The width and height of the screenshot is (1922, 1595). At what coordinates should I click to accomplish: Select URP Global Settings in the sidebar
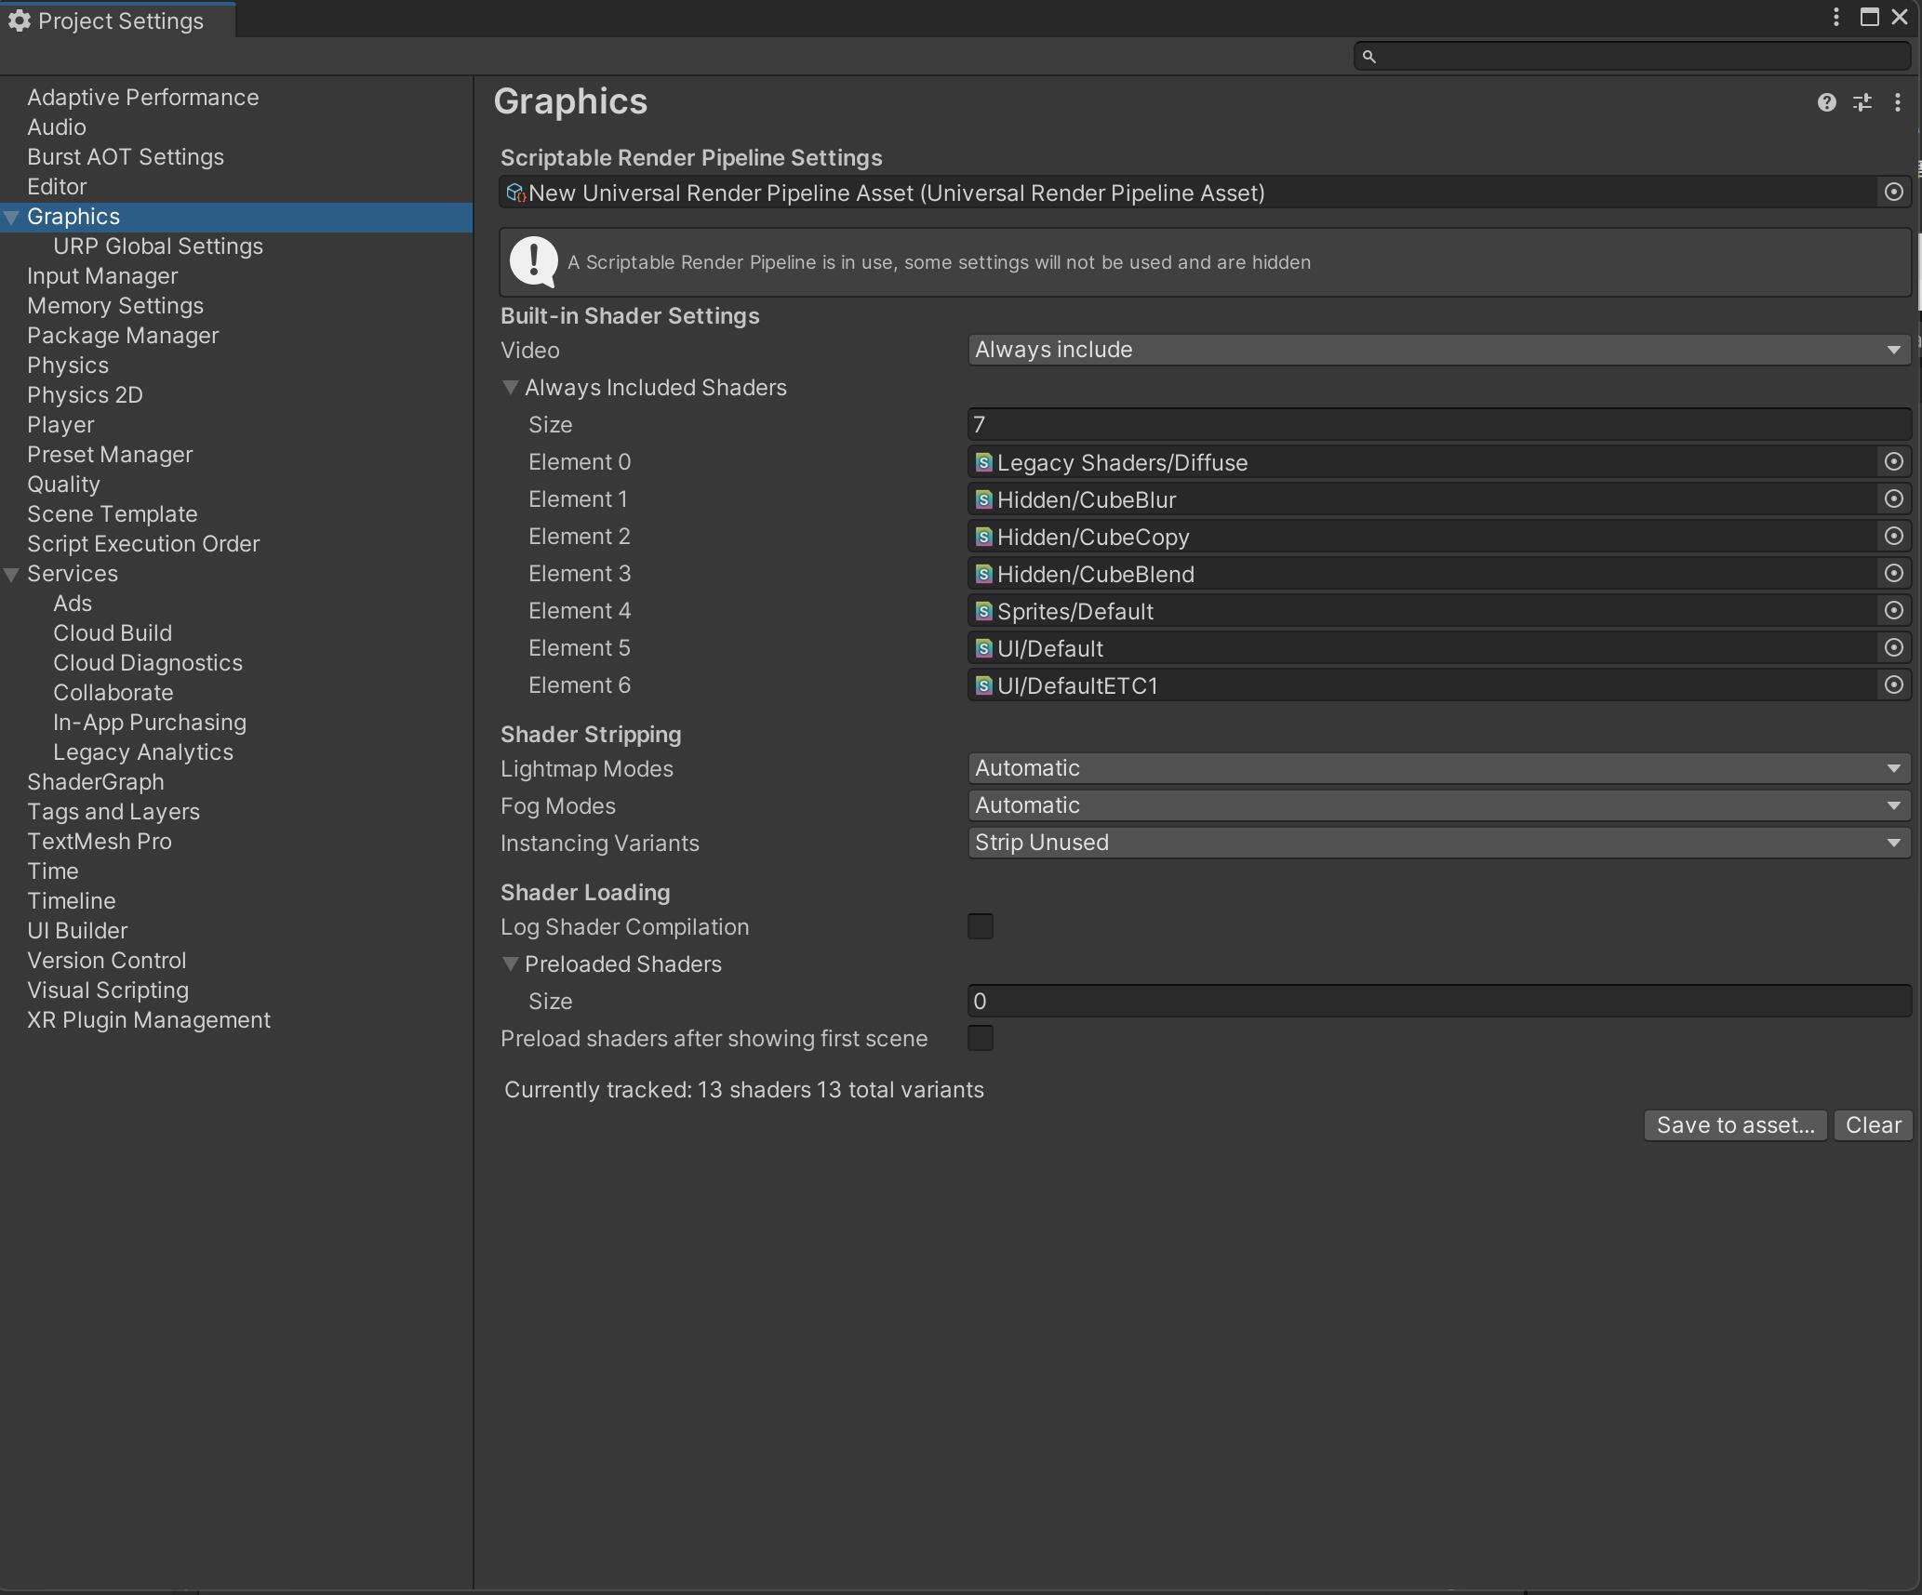point(159,246)
